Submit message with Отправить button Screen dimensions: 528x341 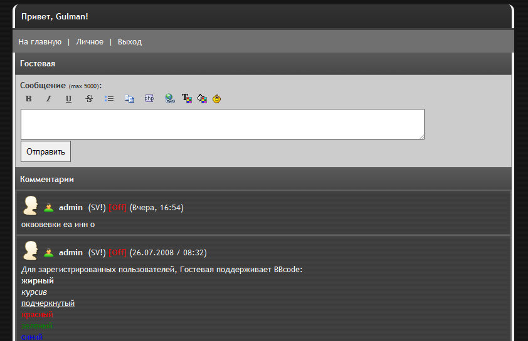click(x=46, y=151)
